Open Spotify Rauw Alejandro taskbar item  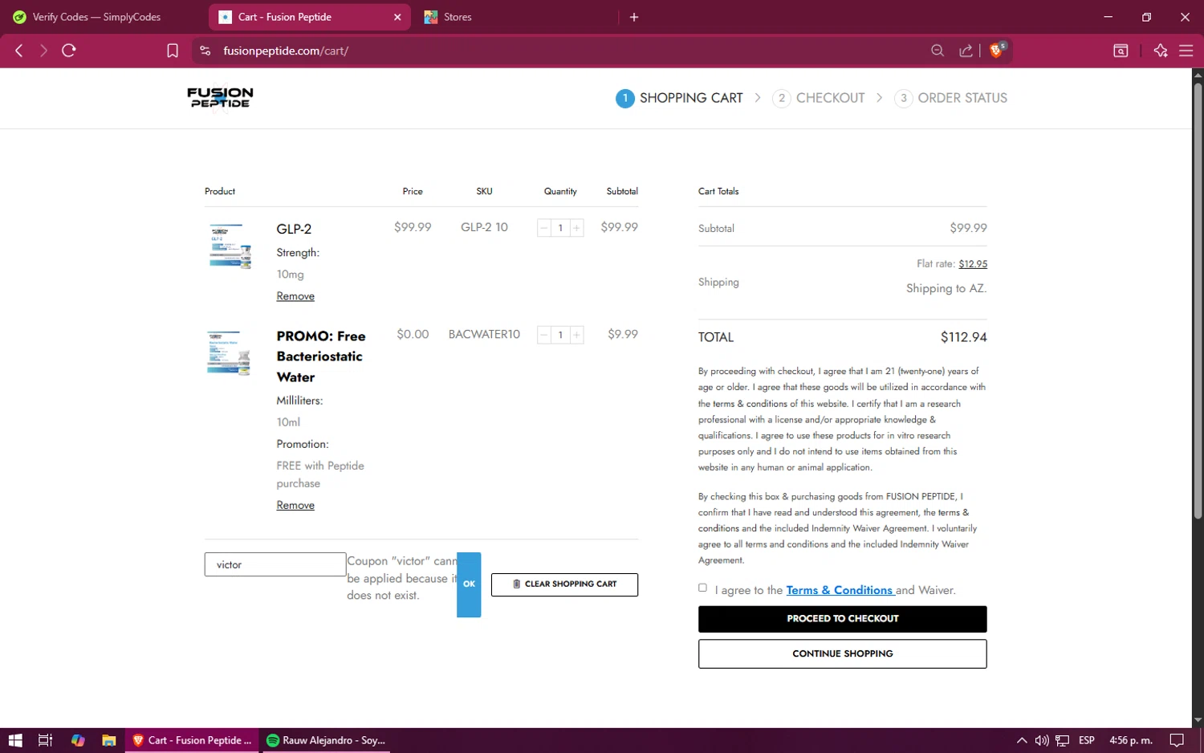325,740
